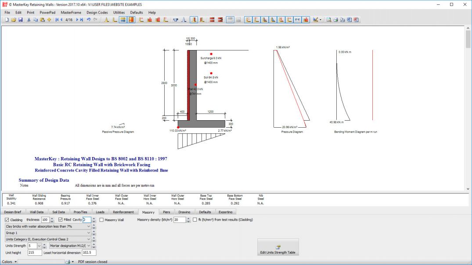Click the red document export icon
472x265 pixels.
[356, 20]
